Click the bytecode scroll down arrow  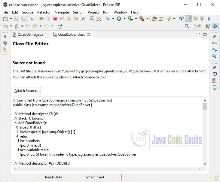(x=205, y=164)
